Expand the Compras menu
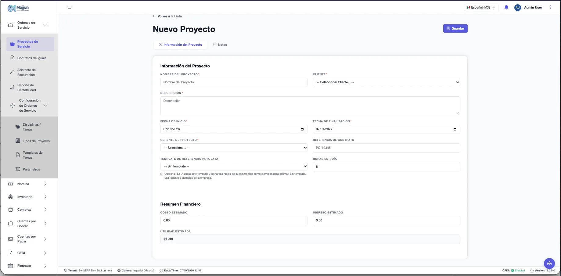This screenshot has width=561, height=276. [x=45, y=210]
